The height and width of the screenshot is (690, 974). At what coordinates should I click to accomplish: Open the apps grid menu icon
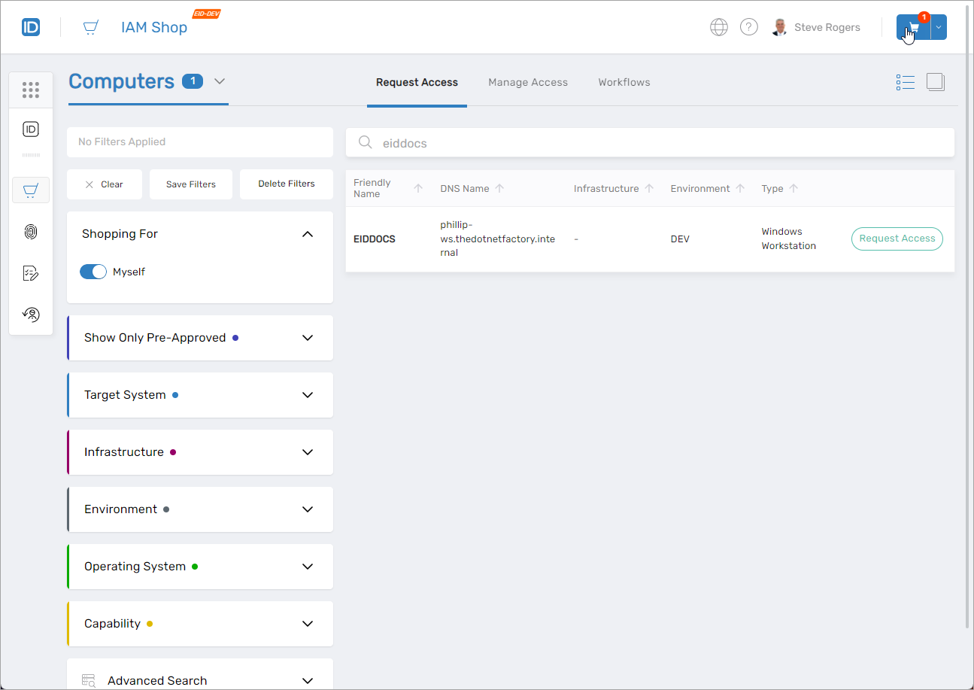pos(31,90)
